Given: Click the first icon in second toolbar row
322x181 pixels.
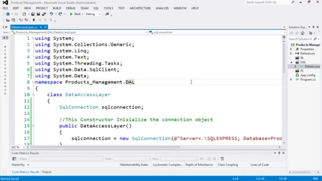Looking at the screenshot, I should (8, 20).
